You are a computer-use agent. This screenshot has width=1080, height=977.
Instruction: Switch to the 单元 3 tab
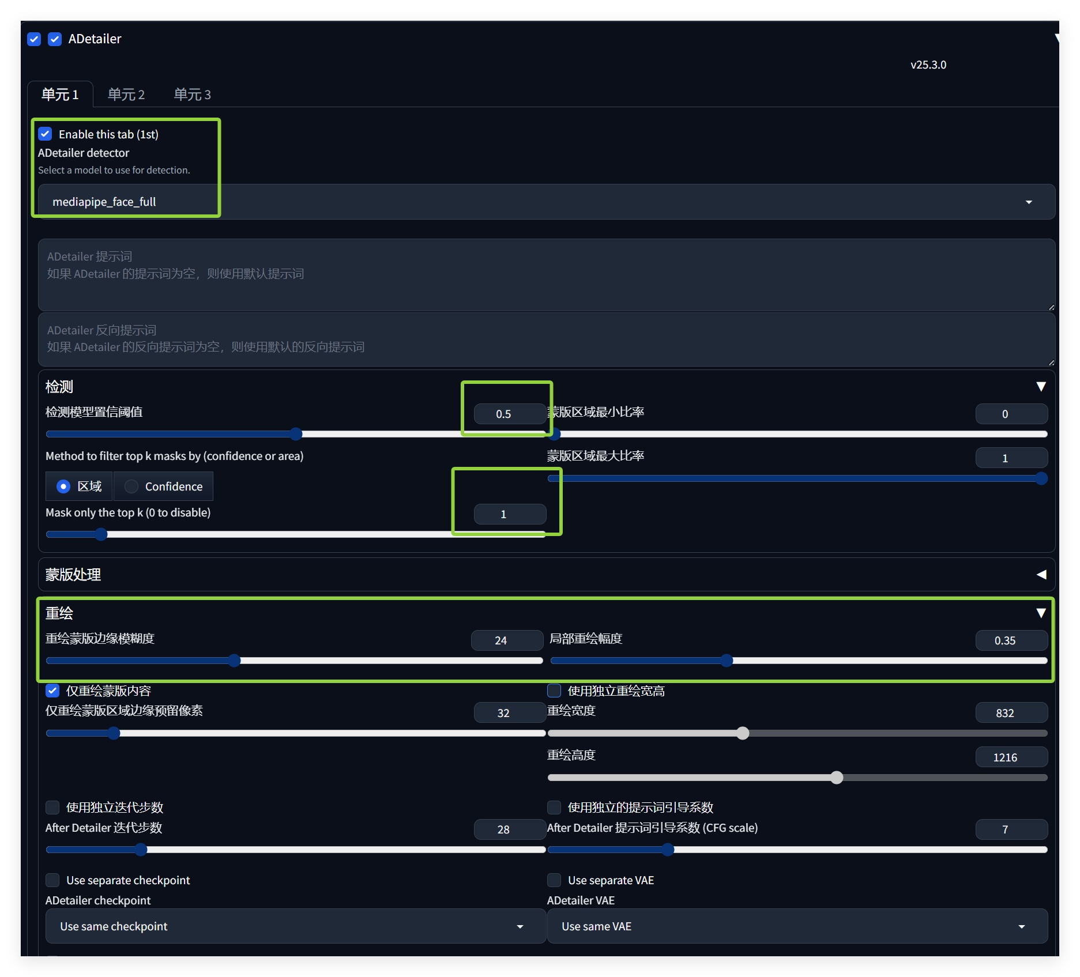point(193,95)
